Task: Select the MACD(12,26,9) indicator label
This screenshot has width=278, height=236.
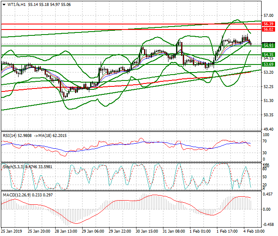Action: pyautogui.click(x=17, y=195)
